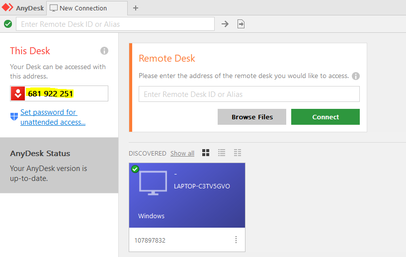Switch discovered list to detailed list view

[x=238, y=153]
